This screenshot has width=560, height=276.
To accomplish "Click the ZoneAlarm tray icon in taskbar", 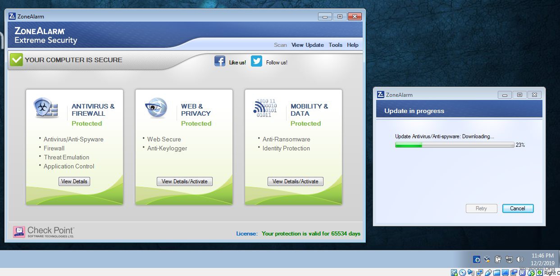I will (477, 259).
